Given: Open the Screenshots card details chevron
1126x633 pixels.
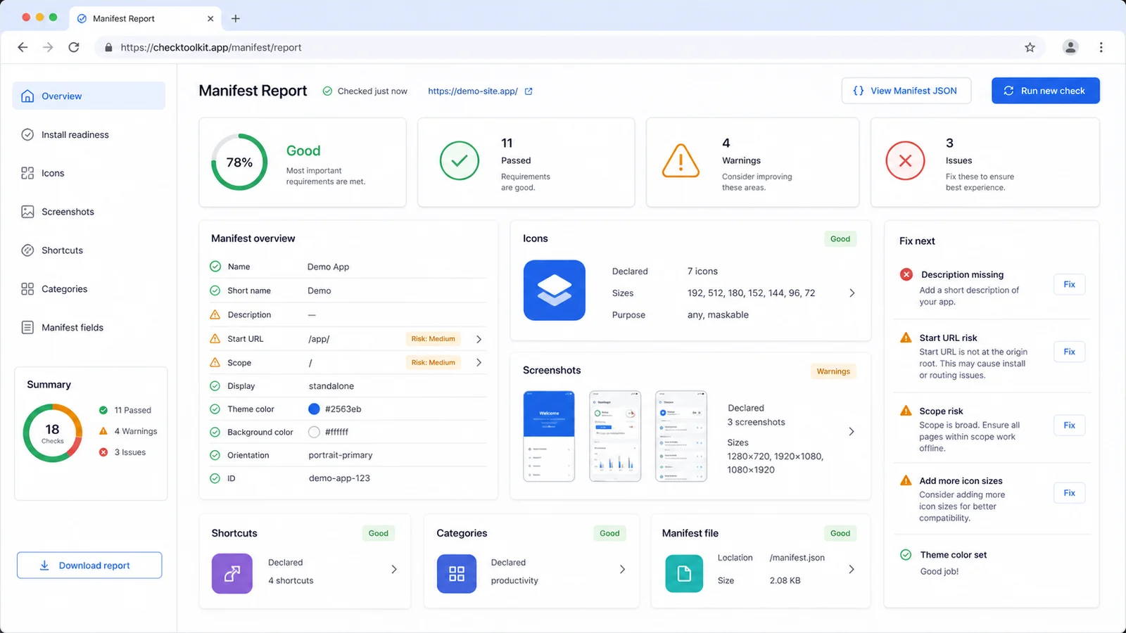Looking at the screenshot, I should [x=852, y=431].
